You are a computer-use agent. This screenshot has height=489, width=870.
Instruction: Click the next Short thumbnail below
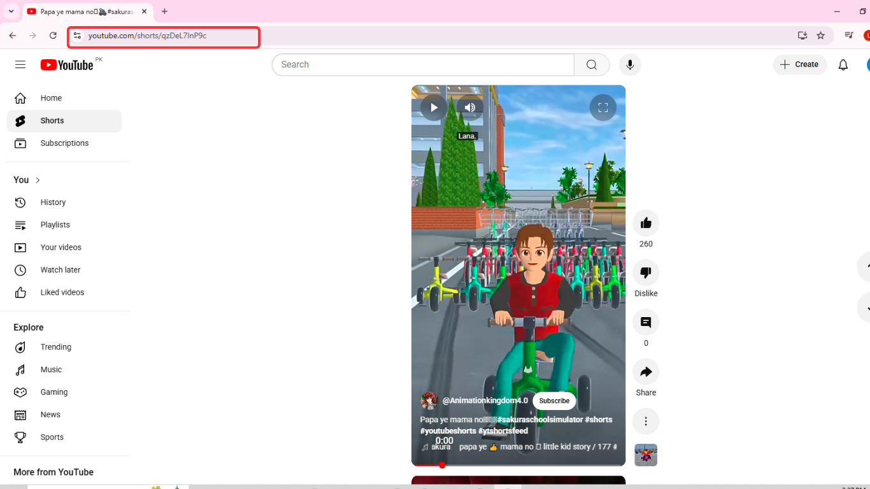(518, 480)
